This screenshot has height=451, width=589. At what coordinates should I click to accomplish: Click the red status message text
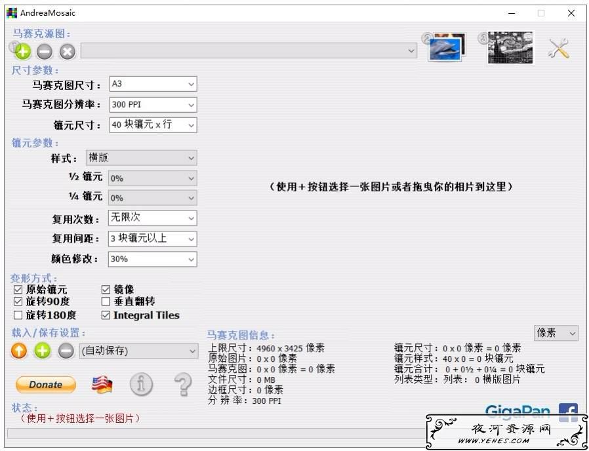(80, 418)
